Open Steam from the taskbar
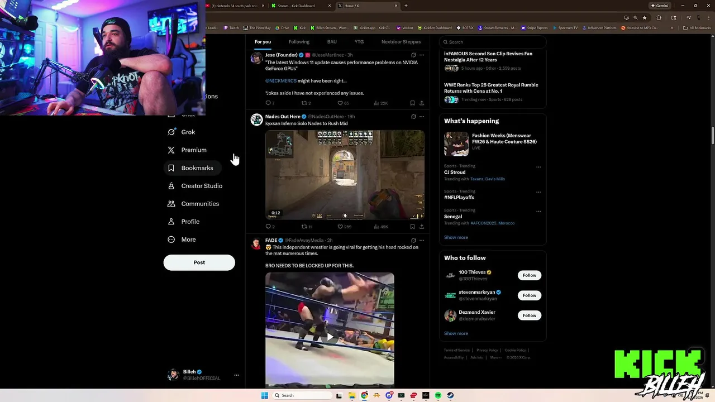715x402 pixels. pos(450,395)
